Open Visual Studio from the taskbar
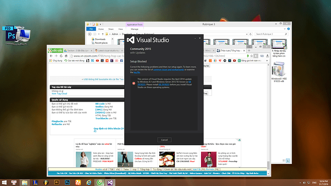This screenshot has width=331, height=186. 110,183
